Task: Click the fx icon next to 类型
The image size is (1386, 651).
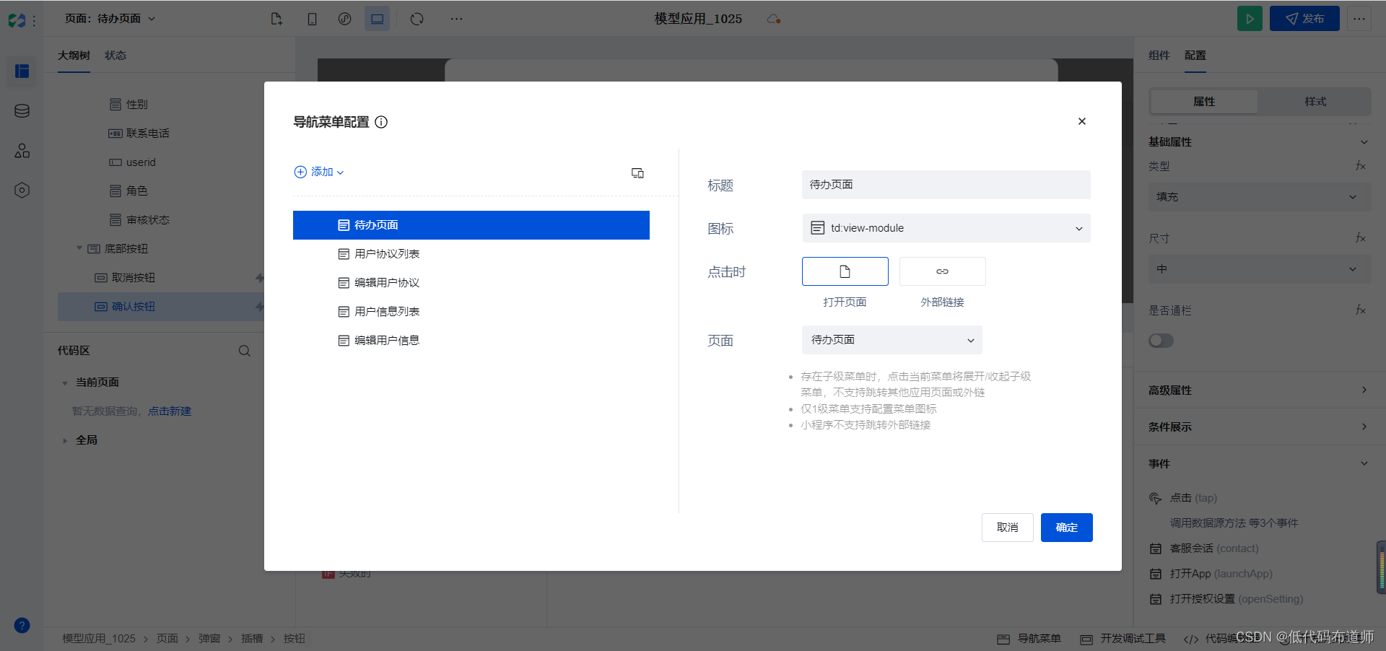Action: pyautogui.click(x=1360, y=166)
